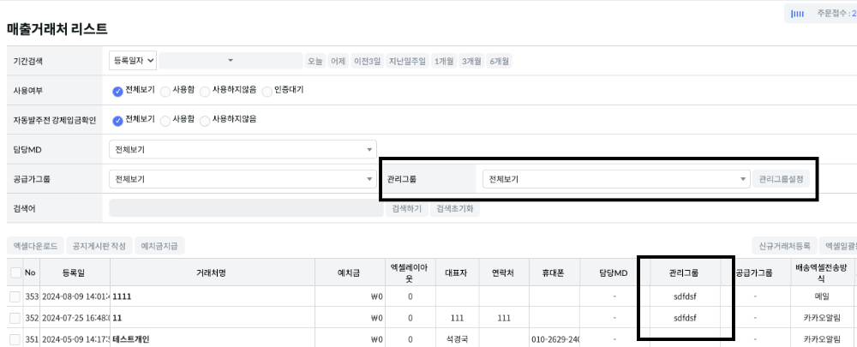Click the 담당MD column header
This screenshot has width=857, height=347.
pos(614,272)
